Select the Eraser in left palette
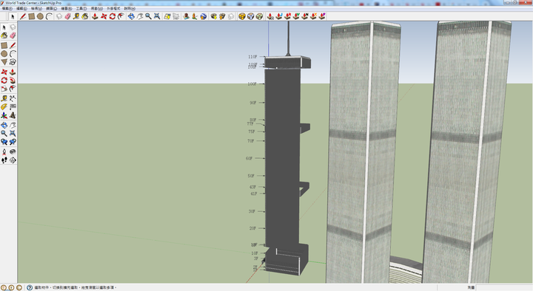 coord(13,35)
